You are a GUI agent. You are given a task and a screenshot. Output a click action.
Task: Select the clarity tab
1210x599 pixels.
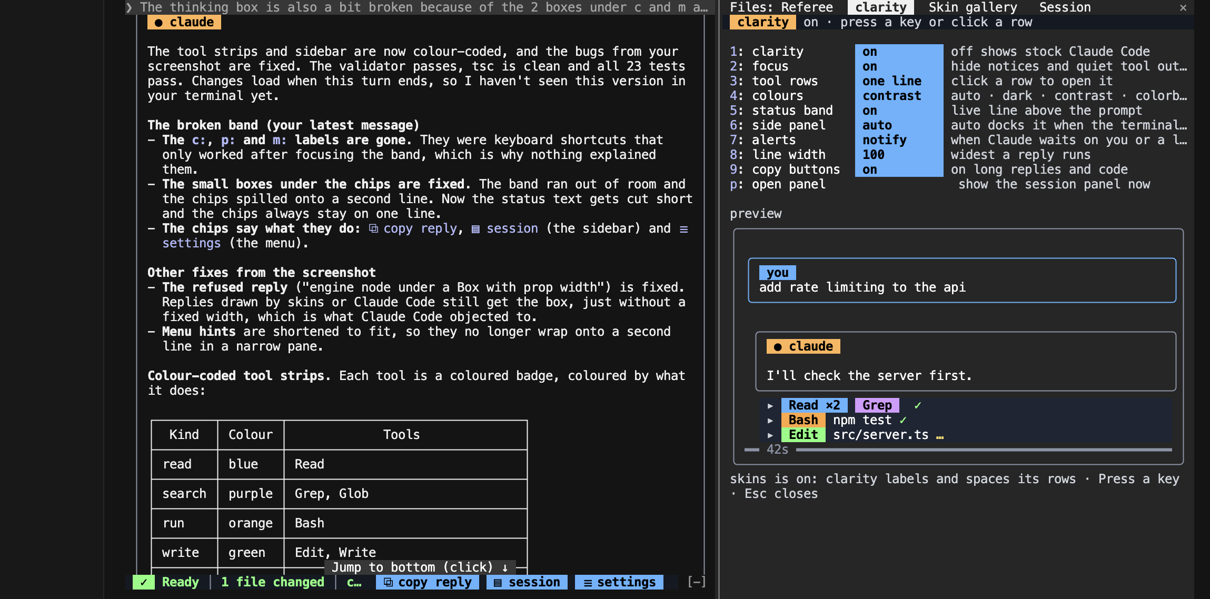(880, 7)
